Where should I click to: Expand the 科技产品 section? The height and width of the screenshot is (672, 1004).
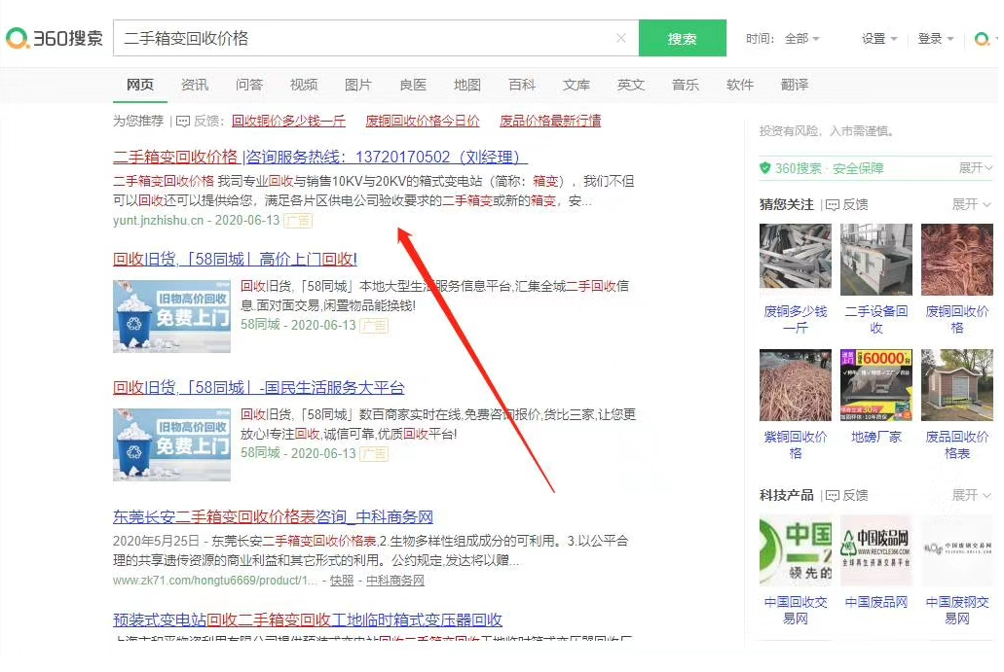click(971, 495)
